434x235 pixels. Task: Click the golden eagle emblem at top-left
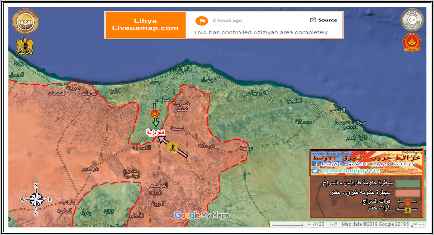click(25, 46)
